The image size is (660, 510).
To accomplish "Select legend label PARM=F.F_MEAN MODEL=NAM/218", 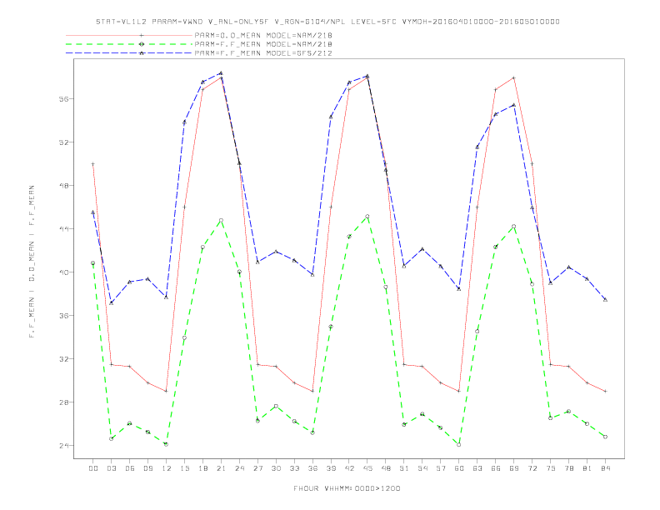I will click(x=263, y=44).
